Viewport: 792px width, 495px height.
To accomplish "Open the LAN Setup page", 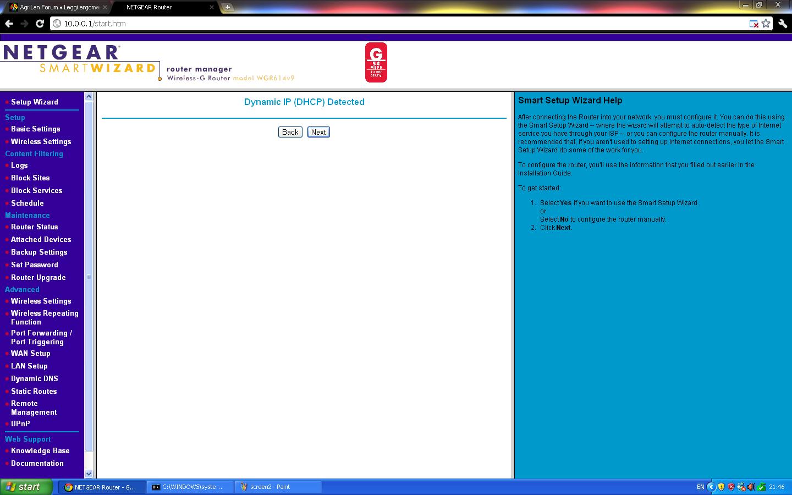I will click(29, 366).
